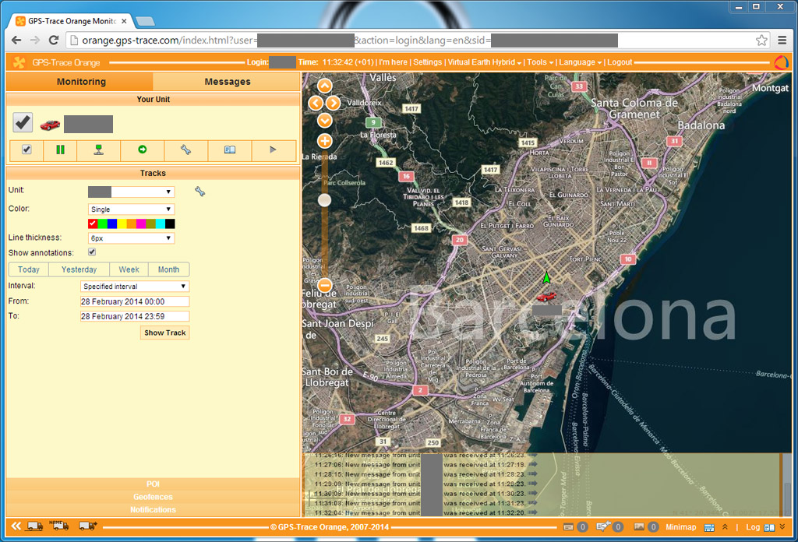Click the Week interval button
Screen dimensions: 798x542
[x=129, y=269]
